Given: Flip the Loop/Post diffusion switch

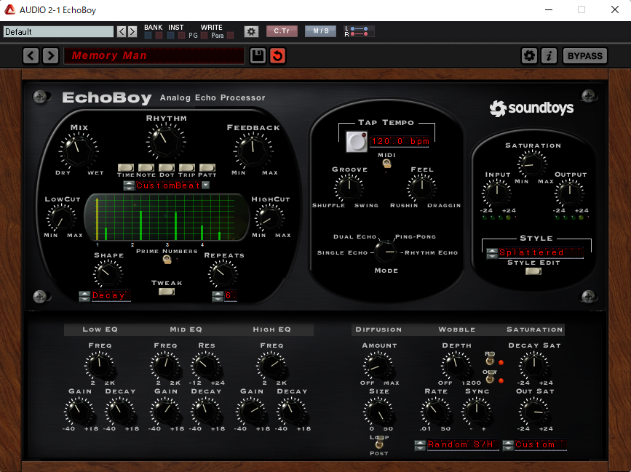Looking at the screenshot, I should point(379,444).
